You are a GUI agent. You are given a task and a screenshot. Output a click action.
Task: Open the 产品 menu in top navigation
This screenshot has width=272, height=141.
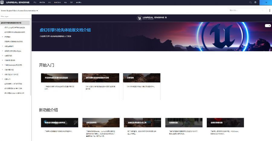tap(35, 2)
